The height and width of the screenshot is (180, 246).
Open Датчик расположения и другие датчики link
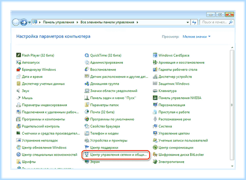[119, 76]
